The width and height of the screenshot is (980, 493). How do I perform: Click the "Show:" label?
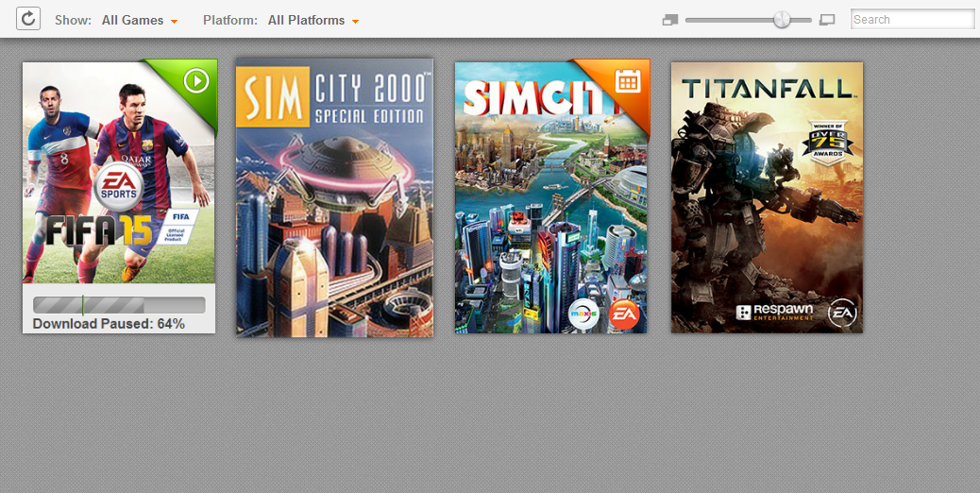pos(73,21)
